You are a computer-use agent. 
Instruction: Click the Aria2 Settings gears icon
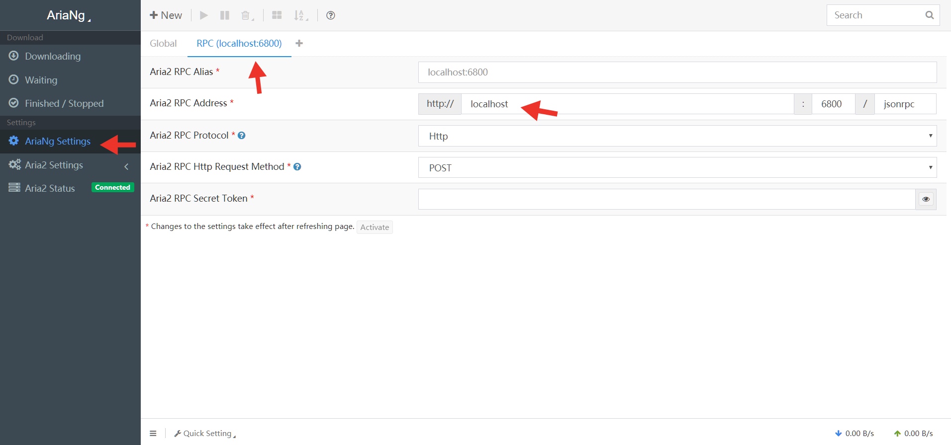[x=15, y=164]
